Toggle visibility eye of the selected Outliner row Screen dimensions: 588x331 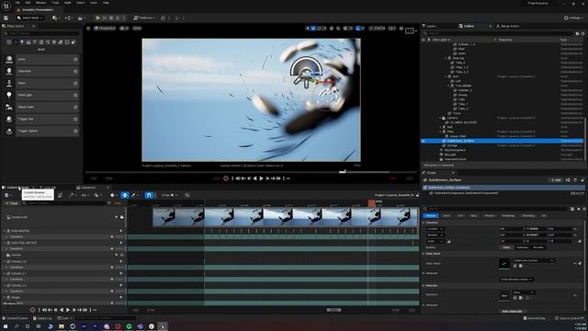(x=424, y=141)
